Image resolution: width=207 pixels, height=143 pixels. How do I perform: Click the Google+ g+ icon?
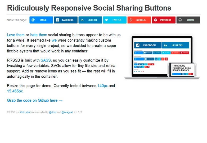point(131,20)
